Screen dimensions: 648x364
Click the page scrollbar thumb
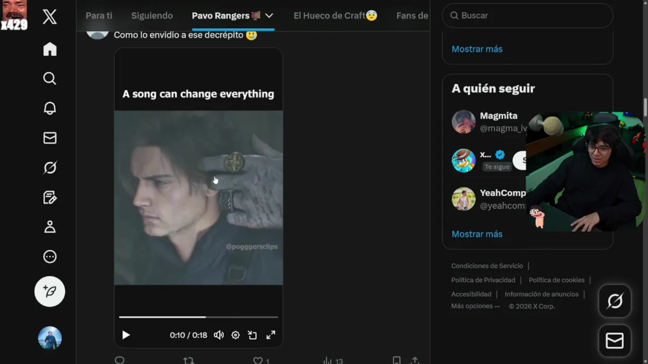[645, 107]
